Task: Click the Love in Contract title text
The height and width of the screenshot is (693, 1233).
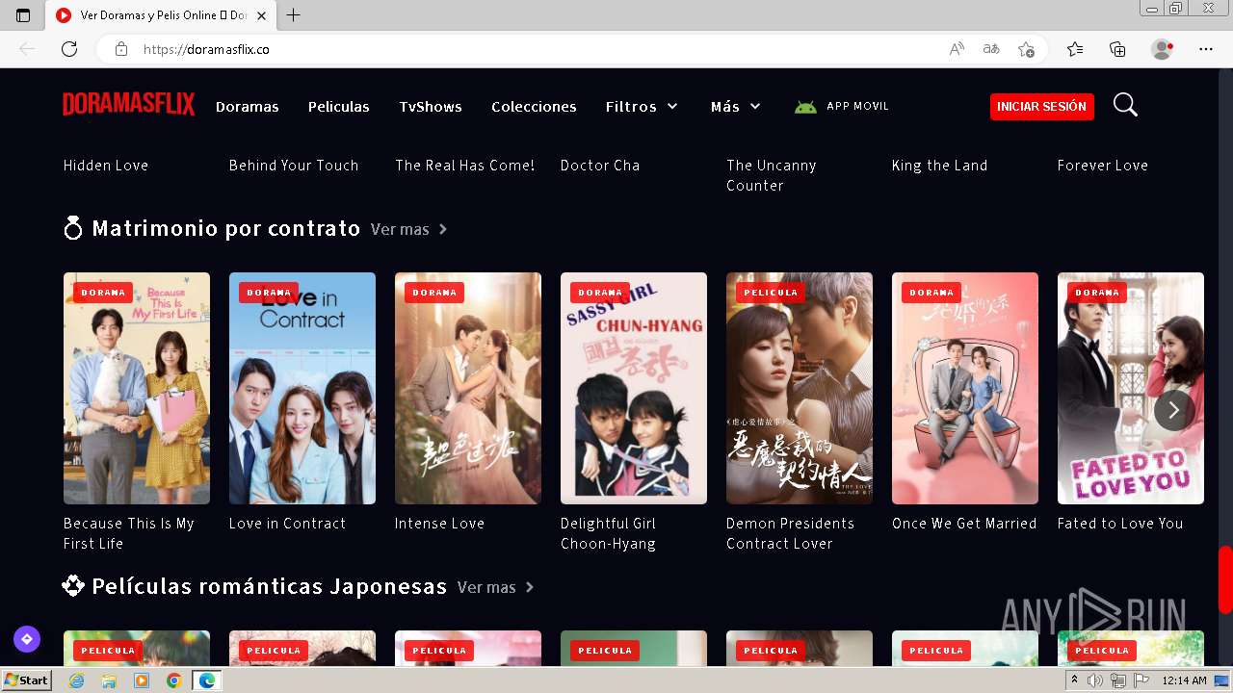Action: point(287,524)
